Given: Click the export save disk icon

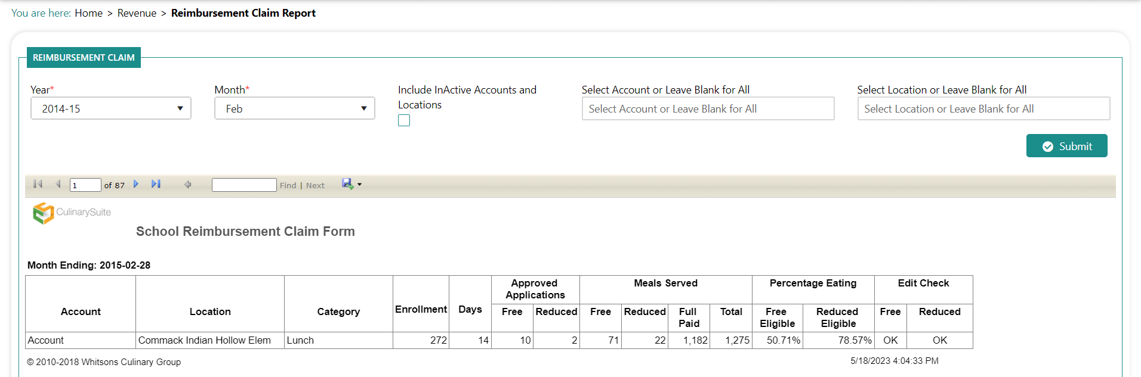Looking at the screenshot, I should pyautogui.click(x=347, y=184).
